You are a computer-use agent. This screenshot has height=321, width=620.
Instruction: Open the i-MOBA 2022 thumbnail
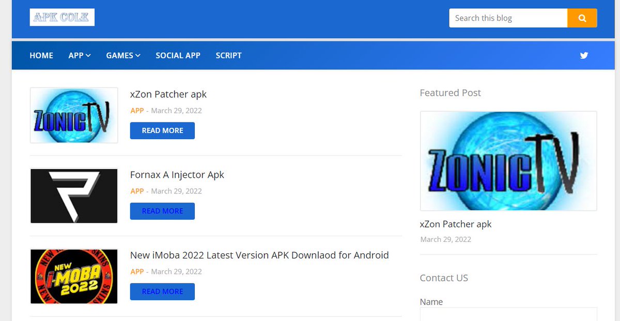(x=74, y=277)
